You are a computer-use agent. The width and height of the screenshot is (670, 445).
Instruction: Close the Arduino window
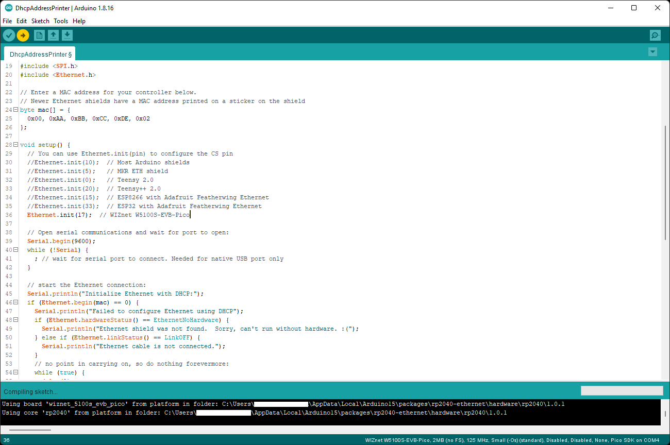coord(658,8)
